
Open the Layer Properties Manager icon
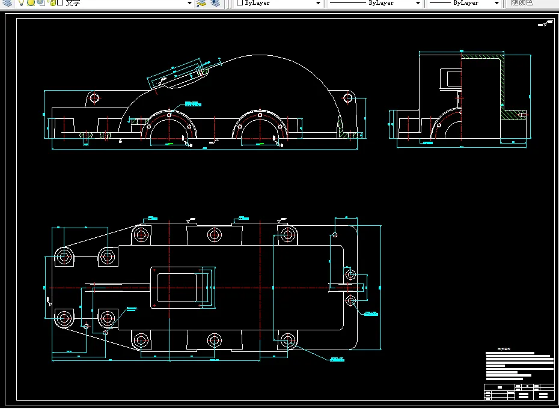pos(7,3)
